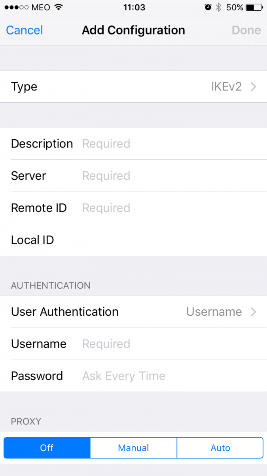The image size is (267, 476).
Task: Tap the Username Required field
Action: (x=170, y=344)
